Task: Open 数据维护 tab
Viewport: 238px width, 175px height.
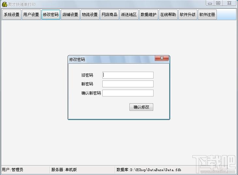Action: (x=149, y=15)
